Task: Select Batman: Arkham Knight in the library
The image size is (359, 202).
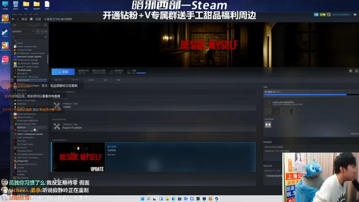Action: pyautogui.click(x=28, y=66)
